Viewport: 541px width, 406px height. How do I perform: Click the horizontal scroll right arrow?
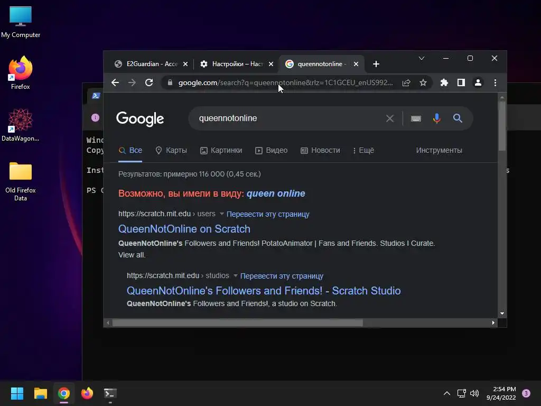point(493,323)
